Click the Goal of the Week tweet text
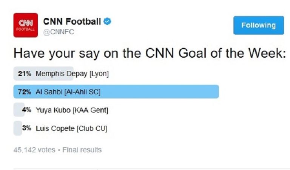 coord(149,53)
